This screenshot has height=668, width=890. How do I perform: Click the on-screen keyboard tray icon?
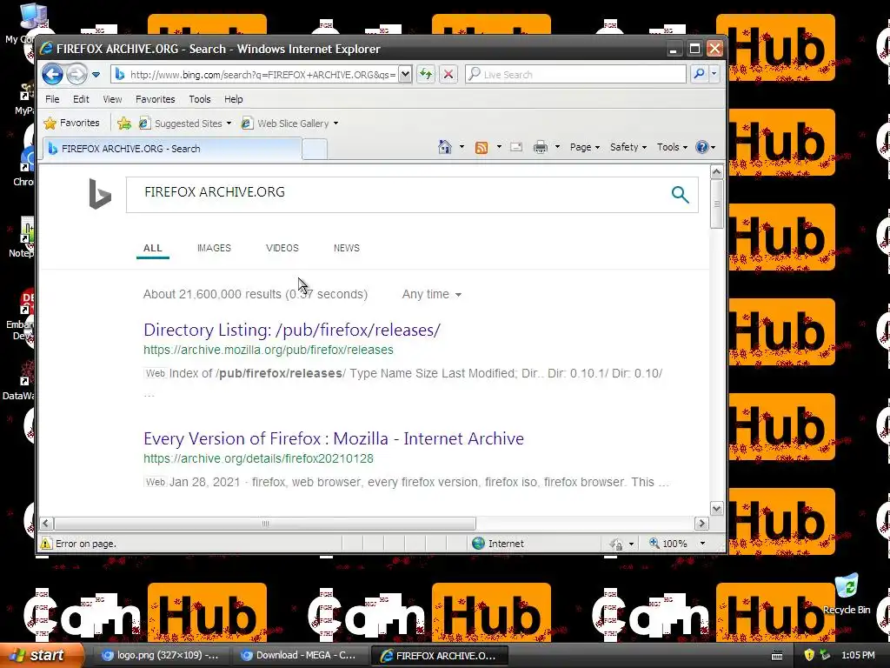tap(777, 656)
